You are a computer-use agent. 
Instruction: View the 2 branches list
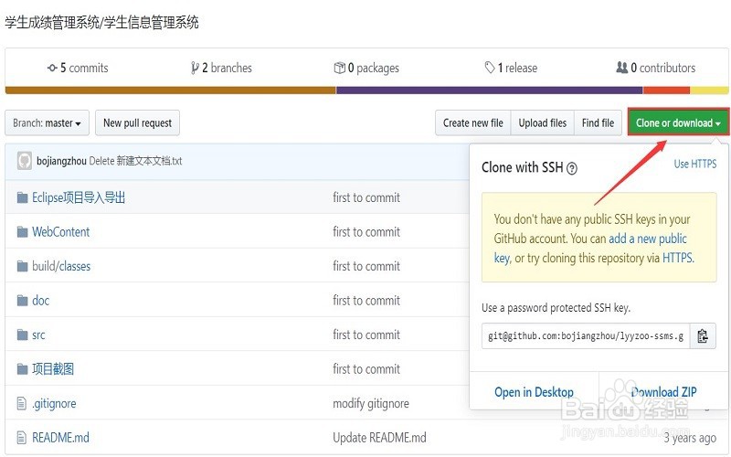(221, 68)
